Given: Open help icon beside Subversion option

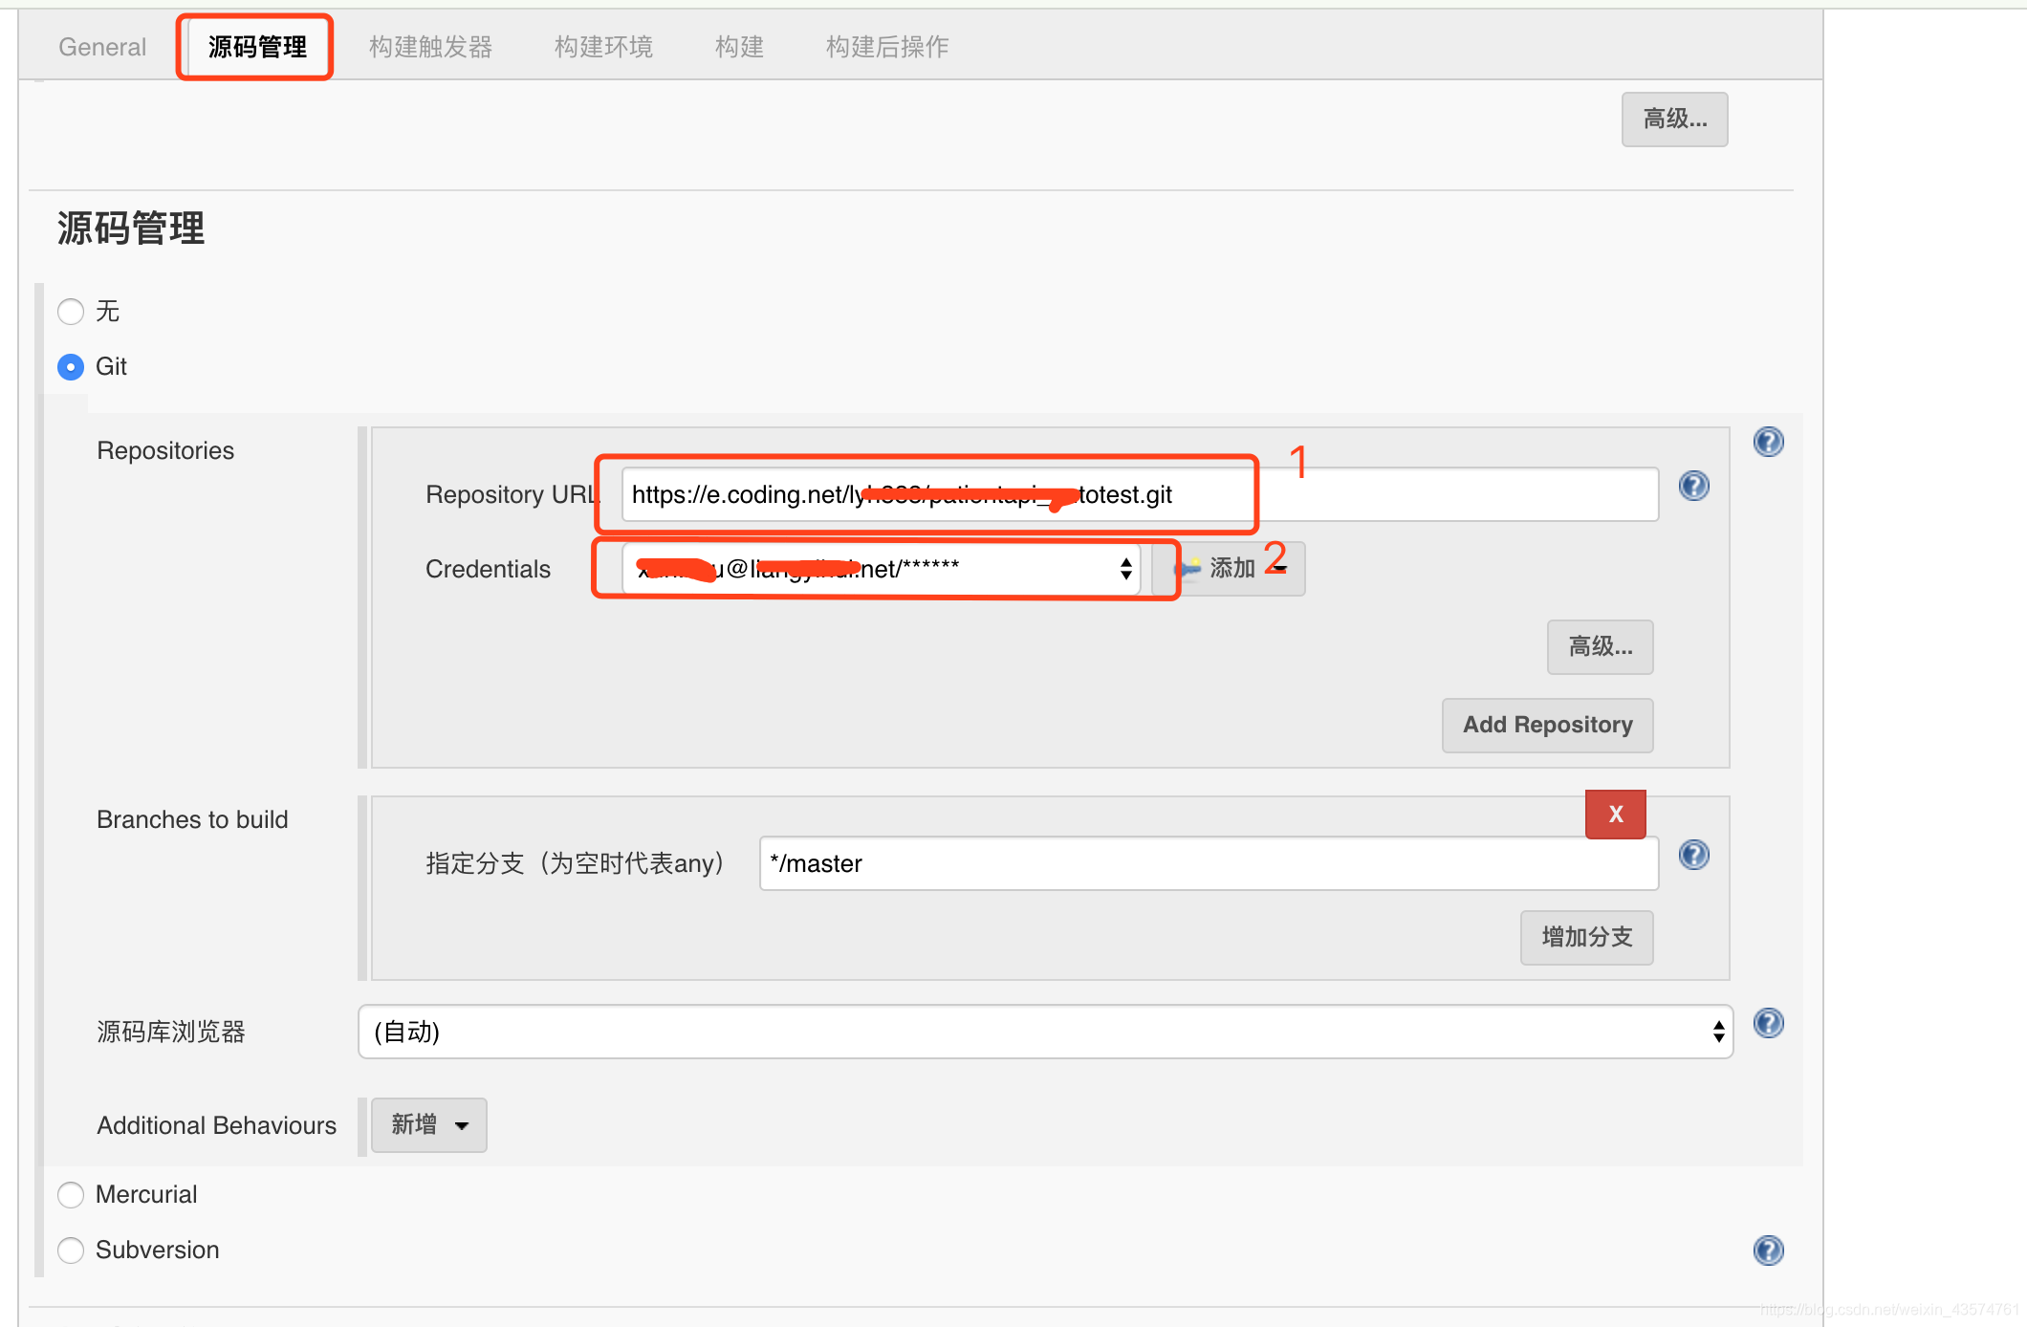Looking at the screenshot, I should tap(1768, 1251).
